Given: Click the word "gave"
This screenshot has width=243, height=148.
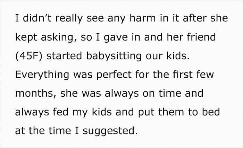Looking at the screenshot, I should click(116, 38).
